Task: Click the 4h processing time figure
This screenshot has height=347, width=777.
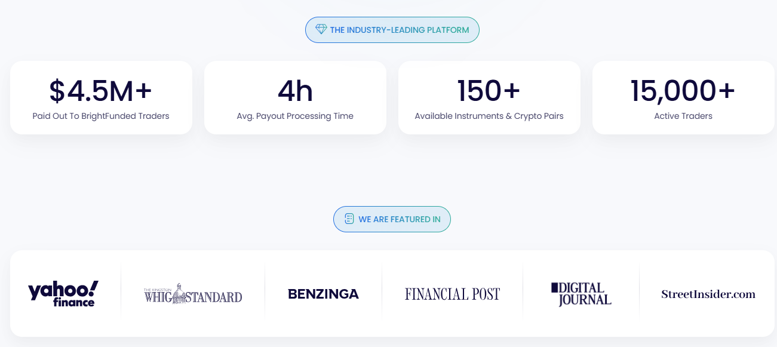Action: pyautogui.click(x=295, y=90)
